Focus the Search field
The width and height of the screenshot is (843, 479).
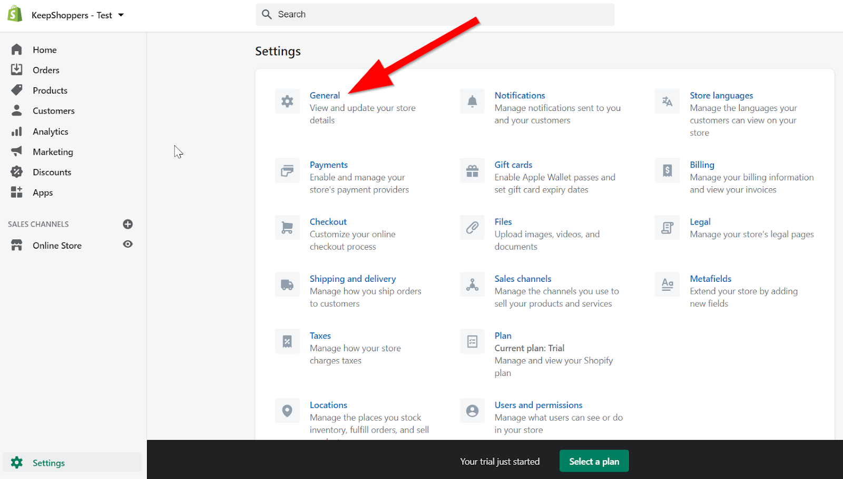point(435,15)
